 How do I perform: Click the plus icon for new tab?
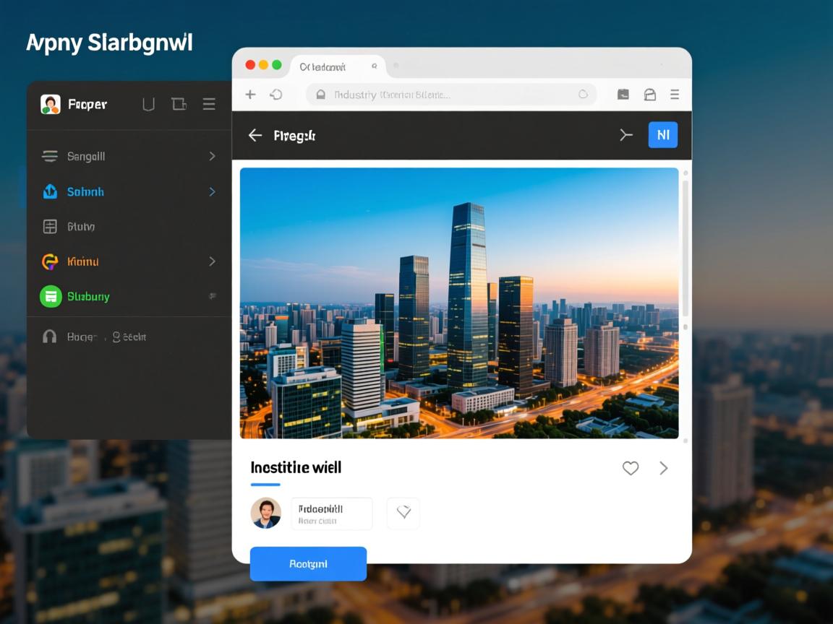click(250, 95)
